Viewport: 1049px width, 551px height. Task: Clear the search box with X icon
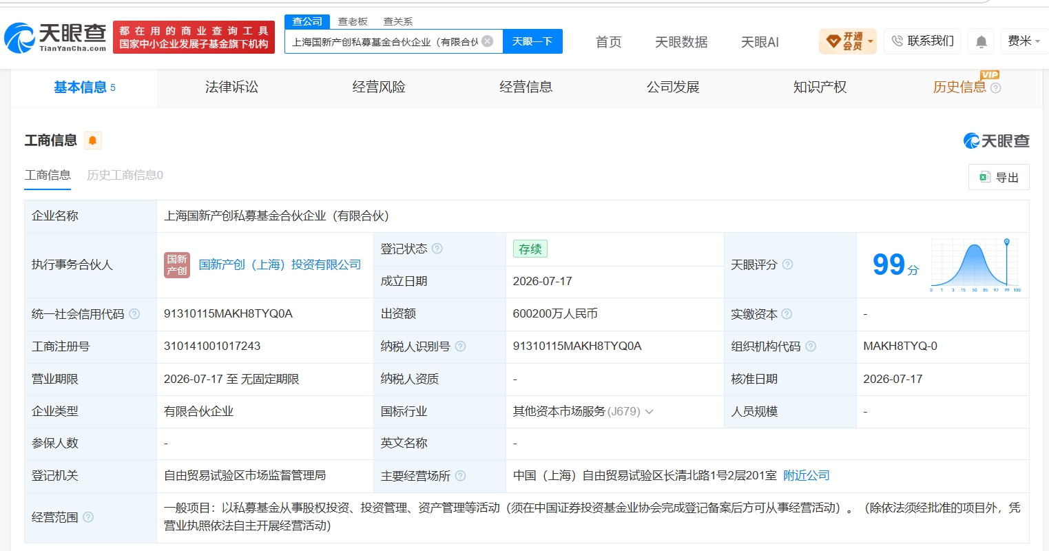click(487, 41)
